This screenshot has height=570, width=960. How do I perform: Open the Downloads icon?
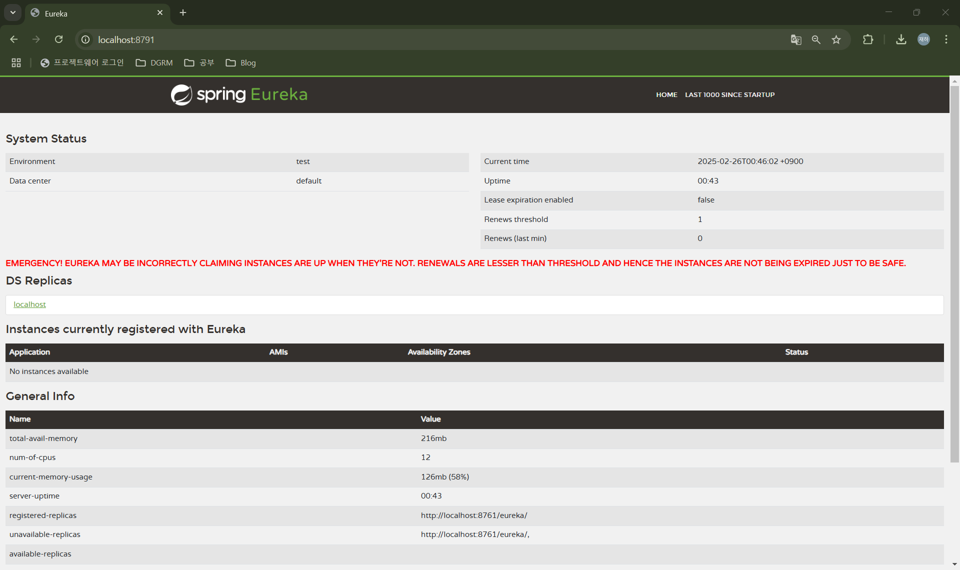coord(901,39)
